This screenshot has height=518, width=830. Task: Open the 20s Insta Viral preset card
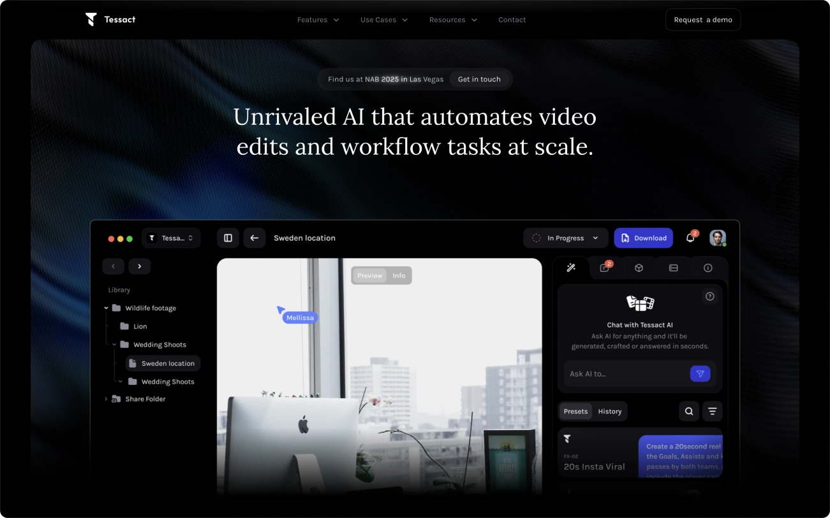pyautogui.click(x=640, y=453)
